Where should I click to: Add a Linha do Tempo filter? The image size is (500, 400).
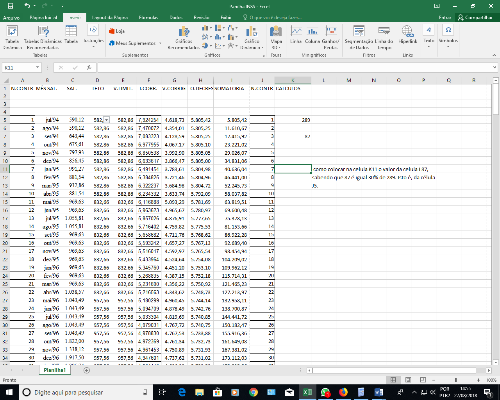[x=384, y=37]
